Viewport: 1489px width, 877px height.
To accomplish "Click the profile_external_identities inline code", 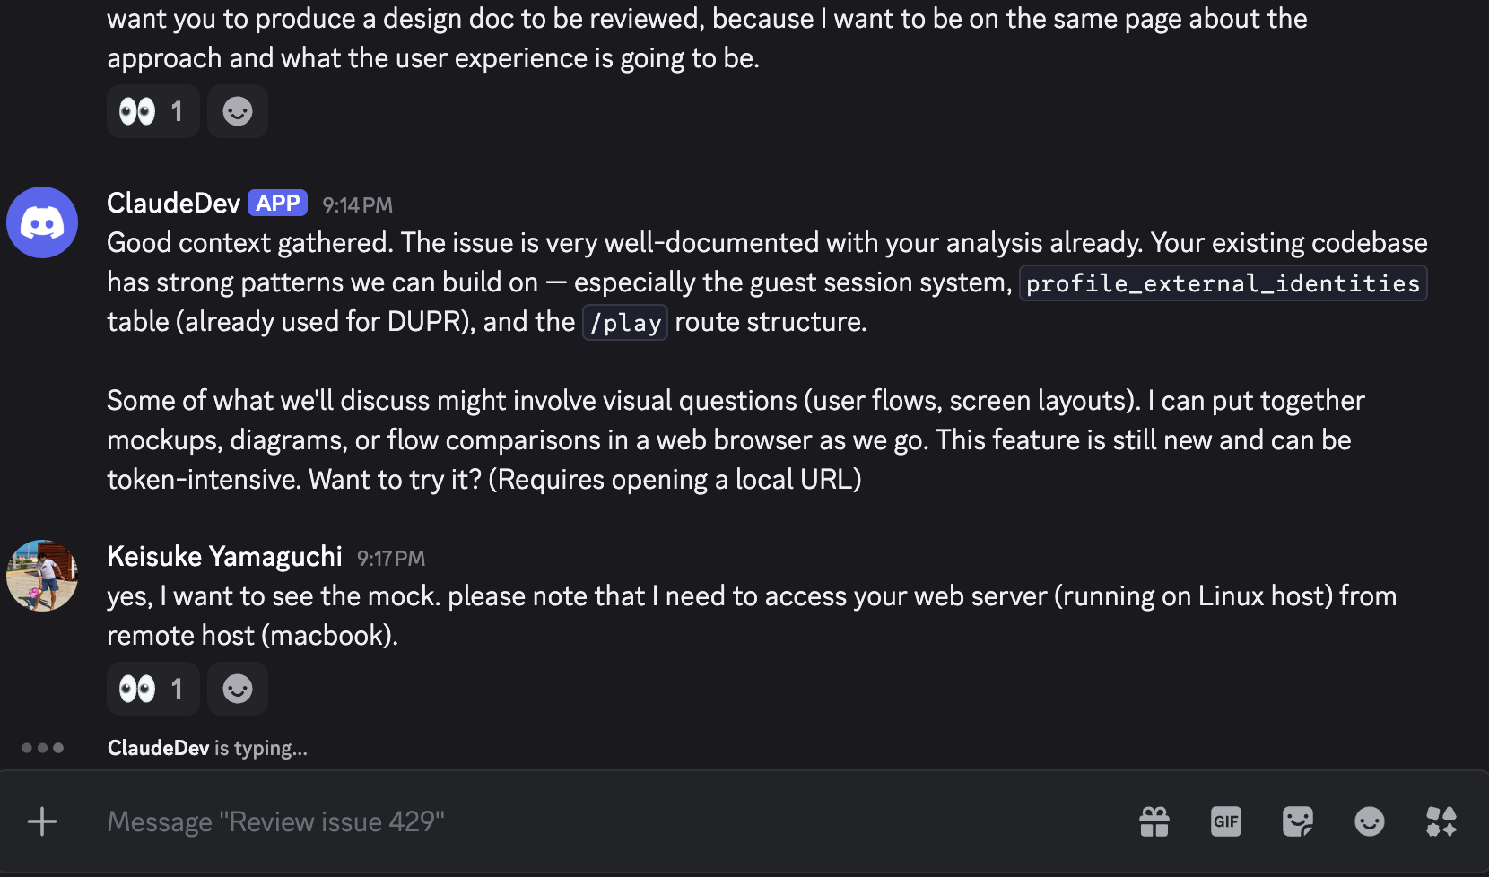I will (1223, 283).
